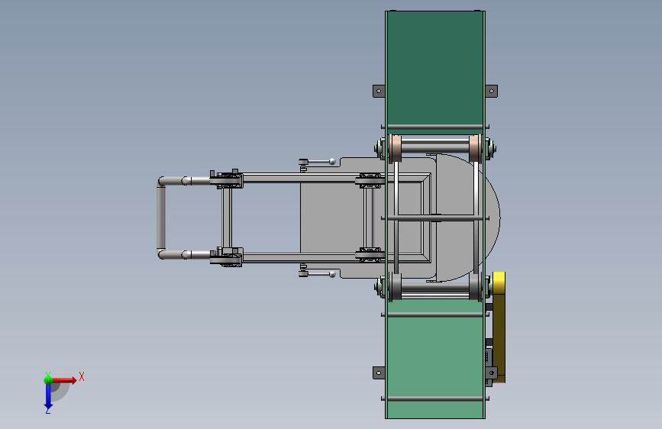Click the blue Z axis arrow of the triad
The height and width of the screenshot is (429, 662).
pos(48,397)
